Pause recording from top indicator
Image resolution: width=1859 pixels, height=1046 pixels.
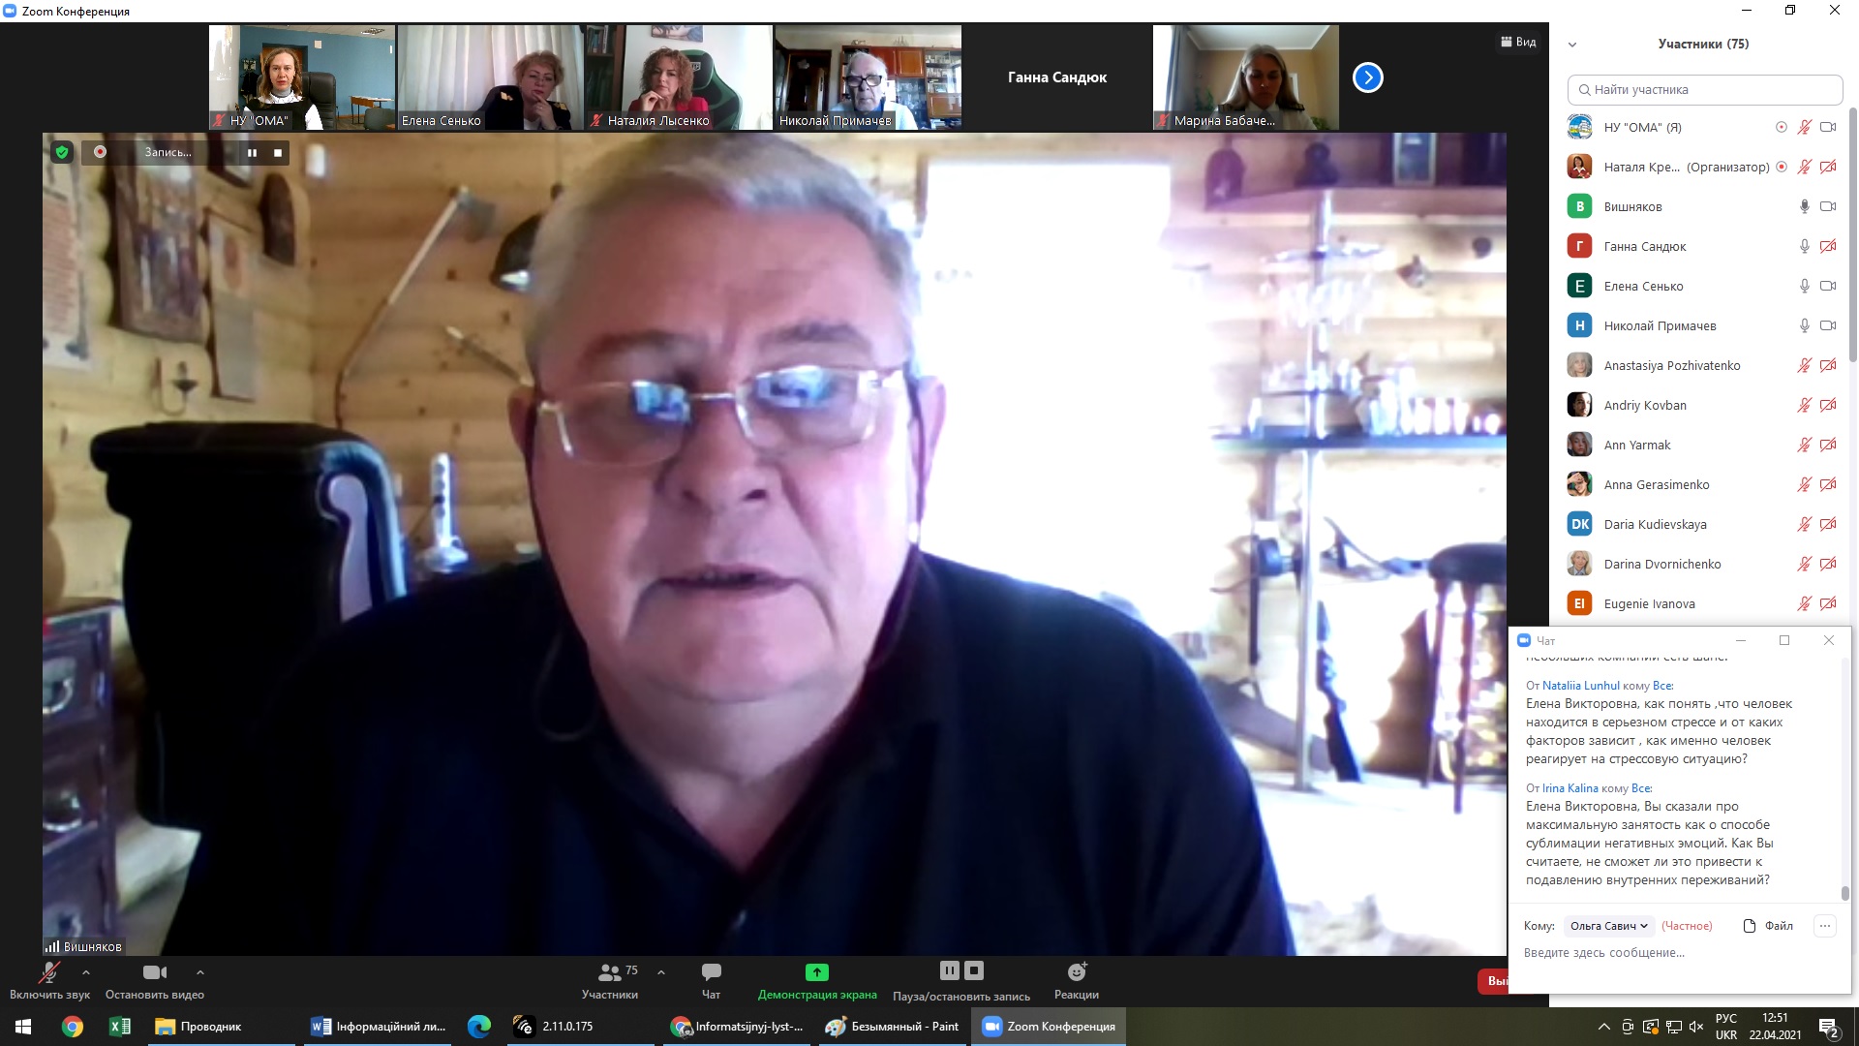tap(252, 152)
